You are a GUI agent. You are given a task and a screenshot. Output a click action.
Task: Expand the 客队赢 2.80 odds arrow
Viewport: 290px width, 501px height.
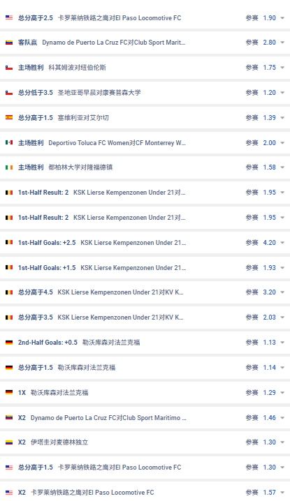tap(282, 43)
